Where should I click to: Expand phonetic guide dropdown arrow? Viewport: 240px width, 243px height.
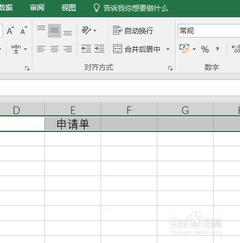(x=25, y=49)
